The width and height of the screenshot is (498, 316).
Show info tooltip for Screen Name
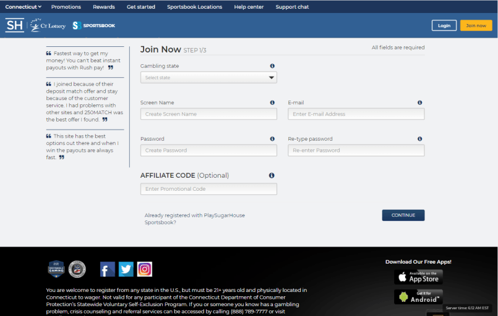click(272, 102)
